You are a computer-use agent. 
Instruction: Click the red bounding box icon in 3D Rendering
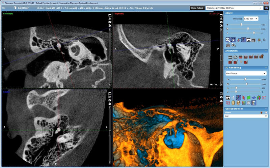point(228,103)
